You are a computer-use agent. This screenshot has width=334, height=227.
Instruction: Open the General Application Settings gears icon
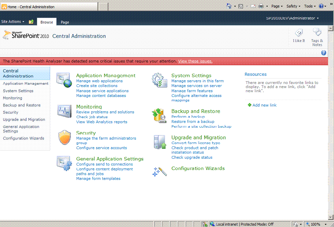[64, 163]
